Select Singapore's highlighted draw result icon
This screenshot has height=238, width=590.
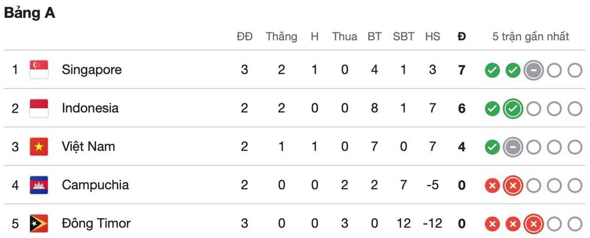click(533, 70)
